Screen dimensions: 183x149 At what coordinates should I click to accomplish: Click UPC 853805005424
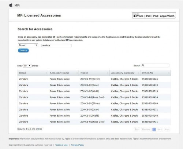tap(150, 97)
